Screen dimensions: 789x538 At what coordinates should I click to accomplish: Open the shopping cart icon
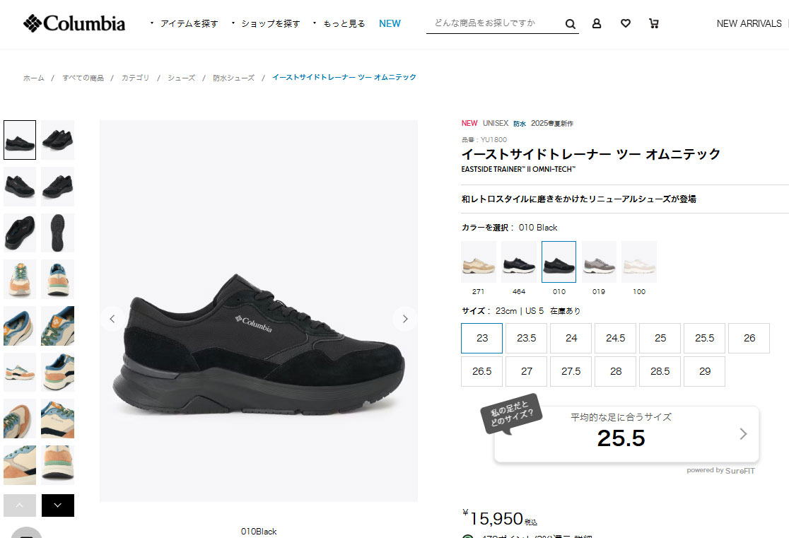[x=654, y=23]
